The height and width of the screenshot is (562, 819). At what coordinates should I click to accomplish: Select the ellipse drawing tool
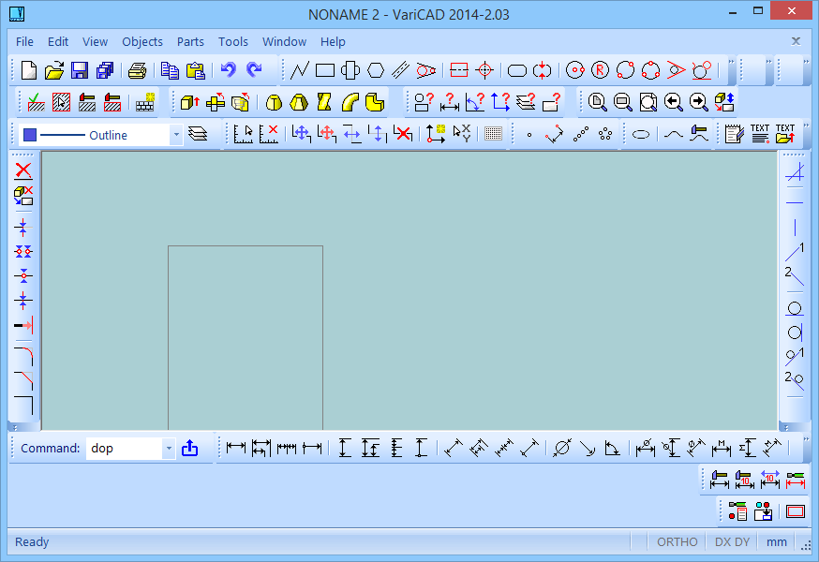[x=641, y=135]
